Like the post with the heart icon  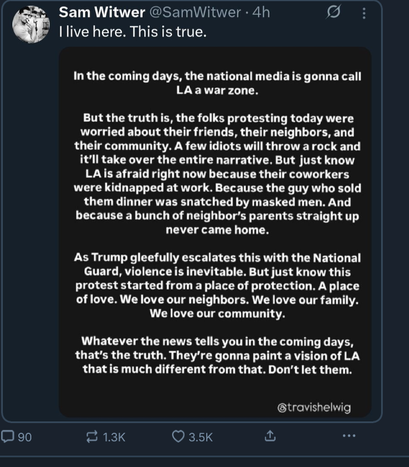178,436
